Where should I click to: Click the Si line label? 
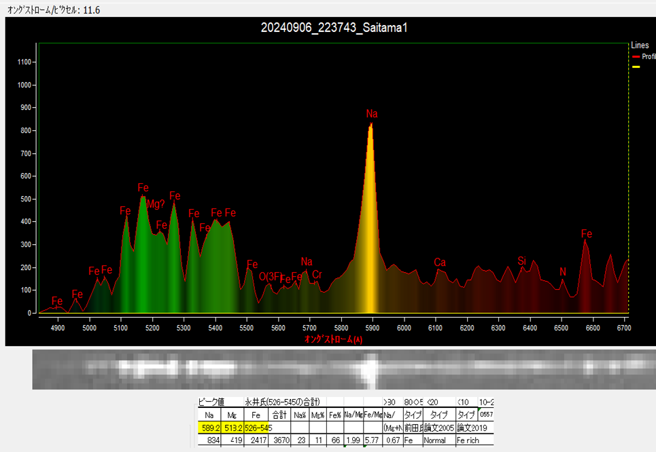[521, 261]
